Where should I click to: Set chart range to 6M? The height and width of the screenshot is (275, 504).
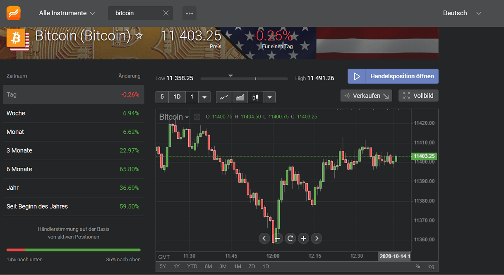coord(208,266)
